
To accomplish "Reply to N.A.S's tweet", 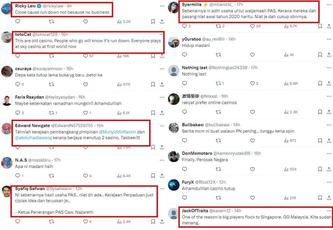I will [x=17, y=176].
